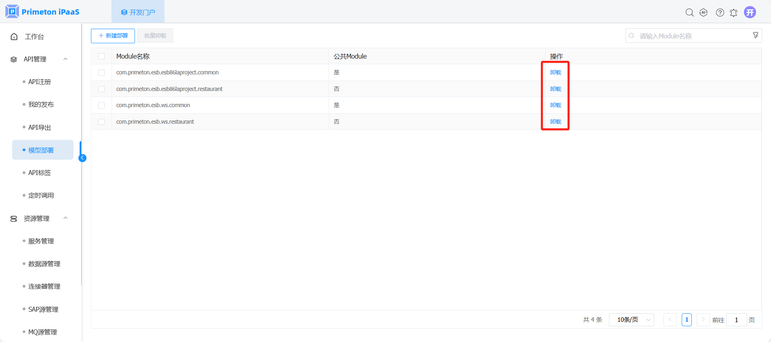The height and width of the screenshot is (342, 771).
Task: Collapse the 资源管理 menu group
Action: click(65, 218)
